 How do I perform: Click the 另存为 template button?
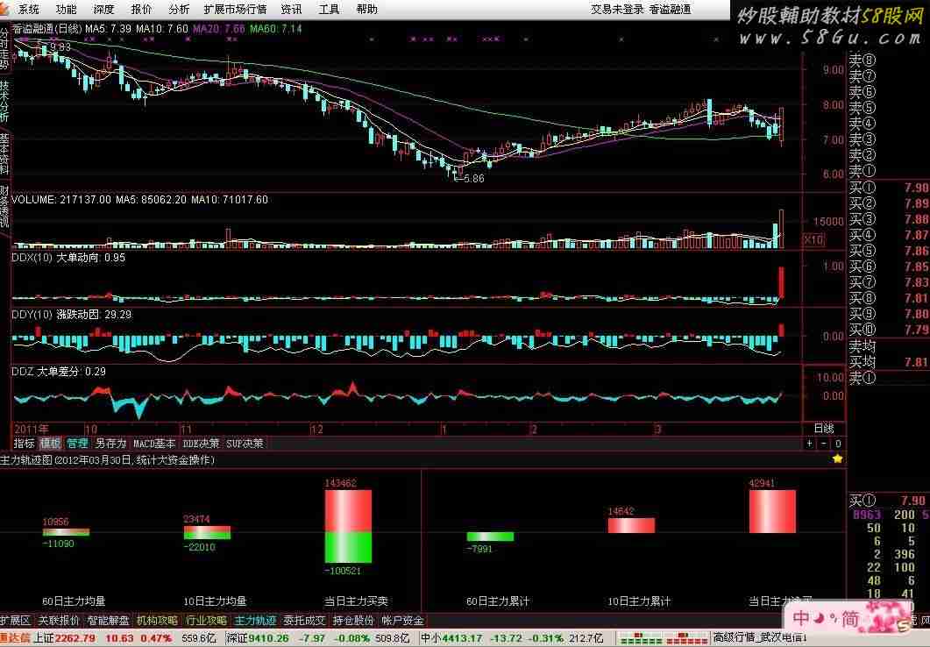(x=110, y=444)
